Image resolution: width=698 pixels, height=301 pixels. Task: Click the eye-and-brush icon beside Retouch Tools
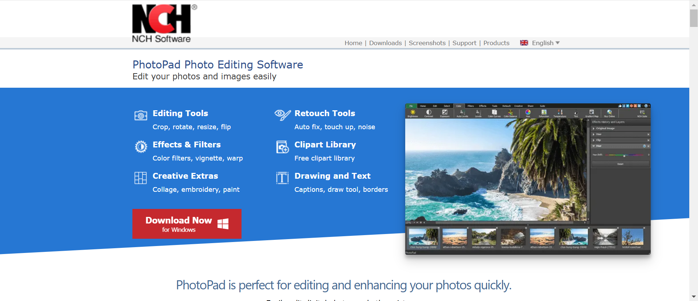tap(283, 115)
